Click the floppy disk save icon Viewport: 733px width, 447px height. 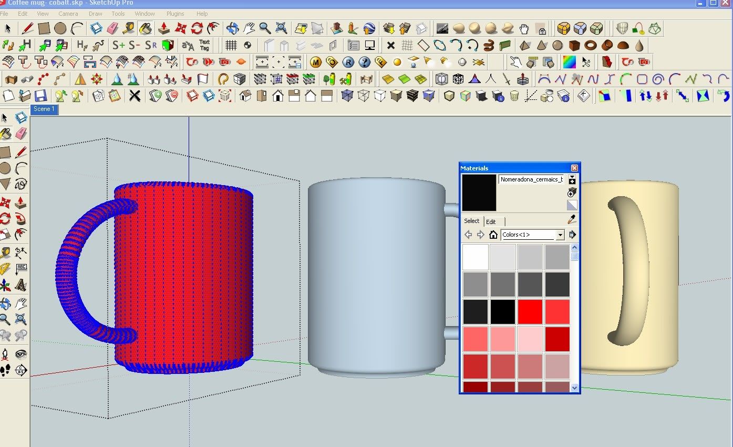click(x=41, y=96)
